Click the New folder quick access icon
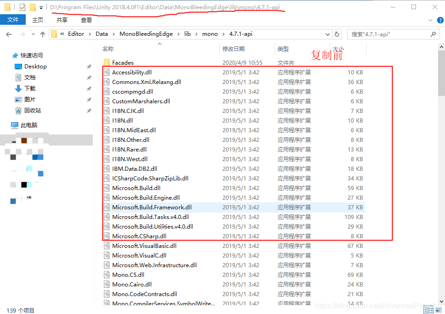 pos(33,7)
